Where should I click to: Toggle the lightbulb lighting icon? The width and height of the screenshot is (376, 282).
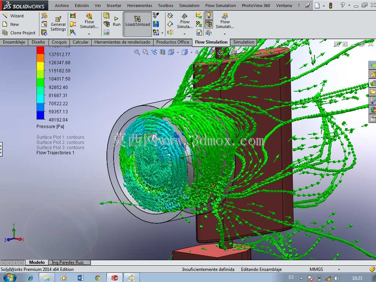pos(209,16)
